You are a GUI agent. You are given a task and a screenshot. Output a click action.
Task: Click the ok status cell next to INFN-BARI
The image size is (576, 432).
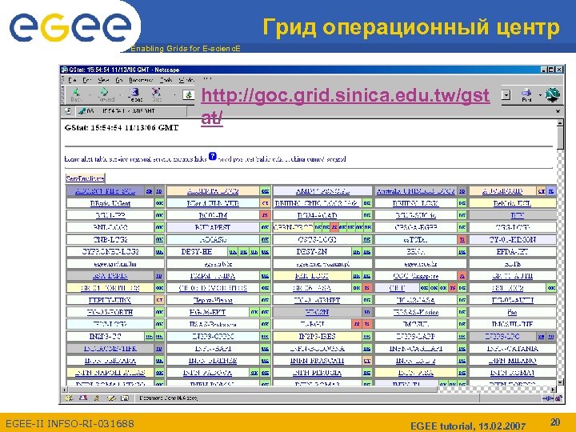click(x=265, y=349)
